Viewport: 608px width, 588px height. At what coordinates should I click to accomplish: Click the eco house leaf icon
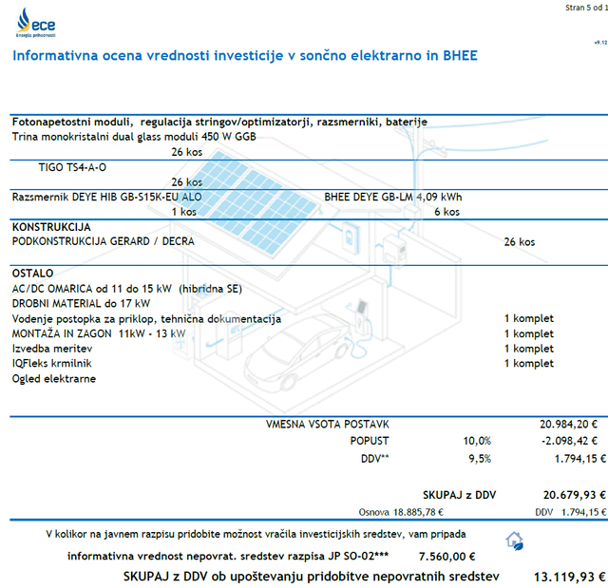pyautogui.click(x=515, y=541)
